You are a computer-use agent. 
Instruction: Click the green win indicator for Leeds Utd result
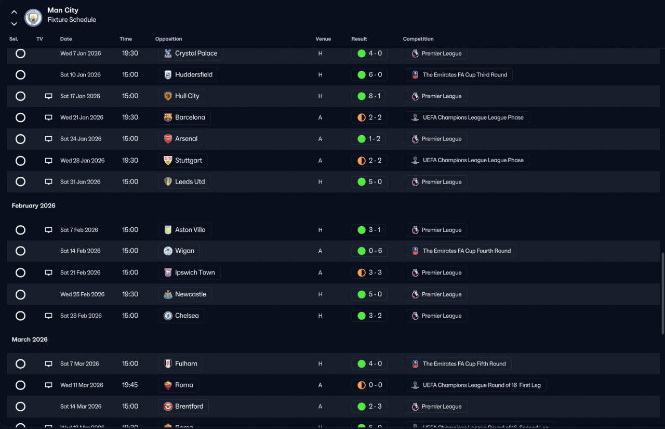pos(362,182)
